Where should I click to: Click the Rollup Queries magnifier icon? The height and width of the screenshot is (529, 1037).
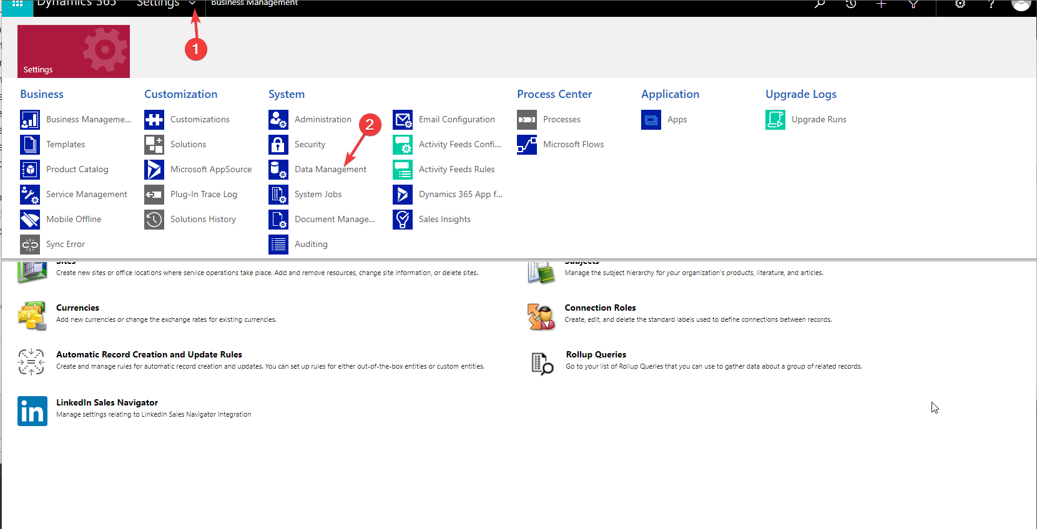(542, 363)
